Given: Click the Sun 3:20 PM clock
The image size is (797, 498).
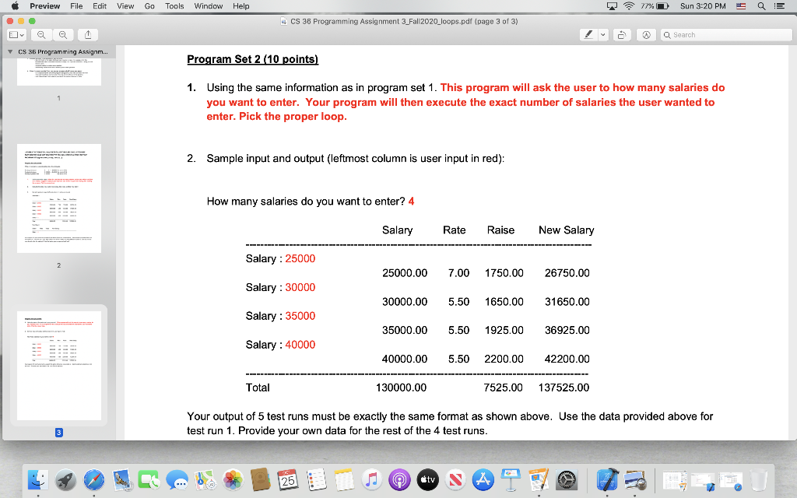Looking at the screenshot, I should 703,6.
